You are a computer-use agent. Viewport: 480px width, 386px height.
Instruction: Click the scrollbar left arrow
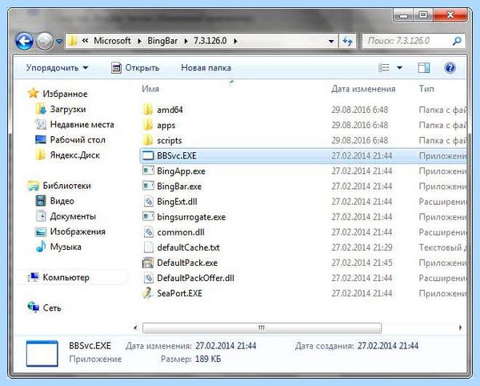coord(136,328)
